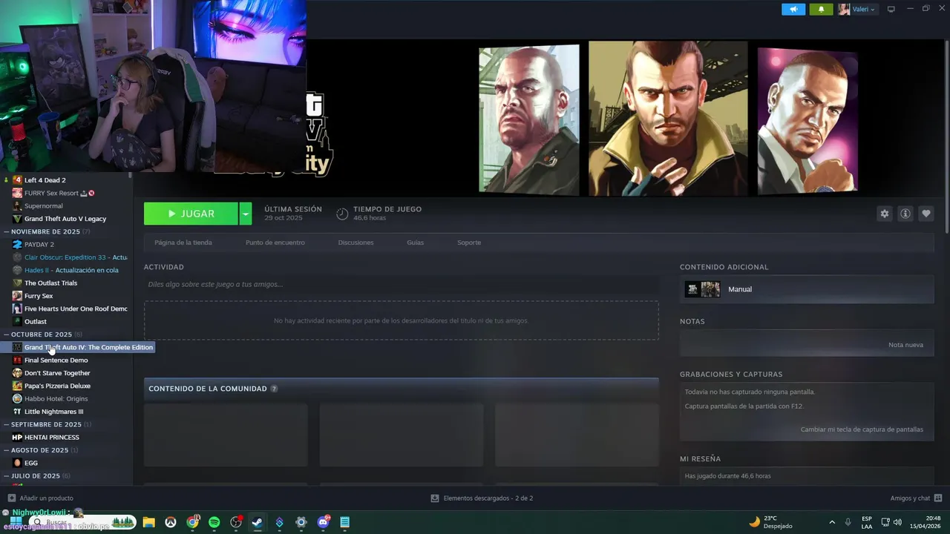Click Steam icon in taskbar

(258, 522)
